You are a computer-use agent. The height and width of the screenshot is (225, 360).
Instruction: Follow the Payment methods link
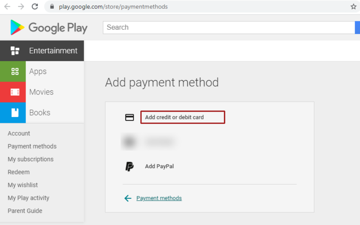159,198
